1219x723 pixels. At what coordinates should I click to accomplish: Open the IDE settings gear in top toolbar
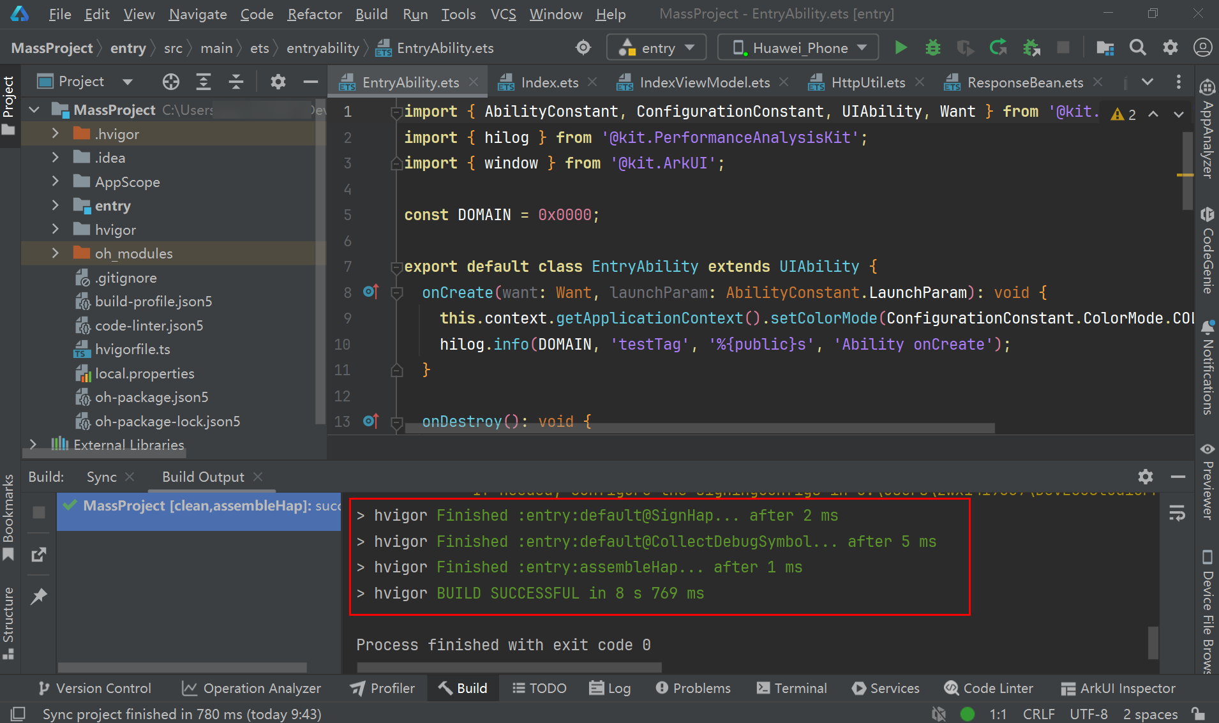click(x=1170, y=48)
